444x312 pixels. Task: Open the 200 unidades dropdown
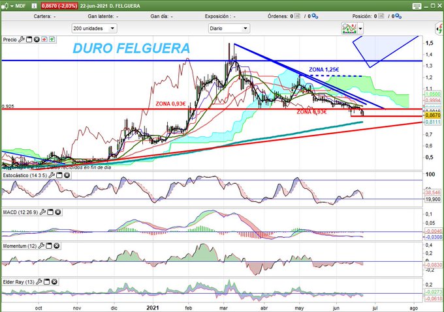[x=94, y=28]
